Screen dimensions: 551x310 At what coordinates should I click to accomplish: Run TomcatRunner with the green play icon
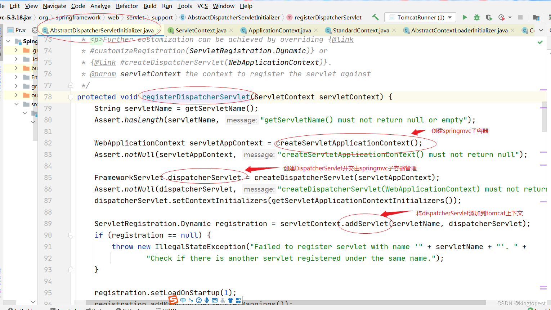465,17
